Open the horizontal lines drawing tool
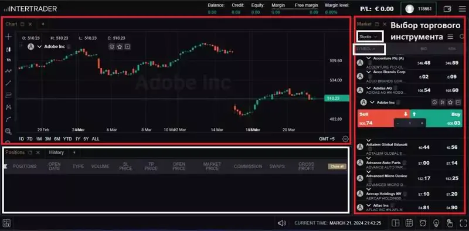Screen dimensions: 469x231 8,95
